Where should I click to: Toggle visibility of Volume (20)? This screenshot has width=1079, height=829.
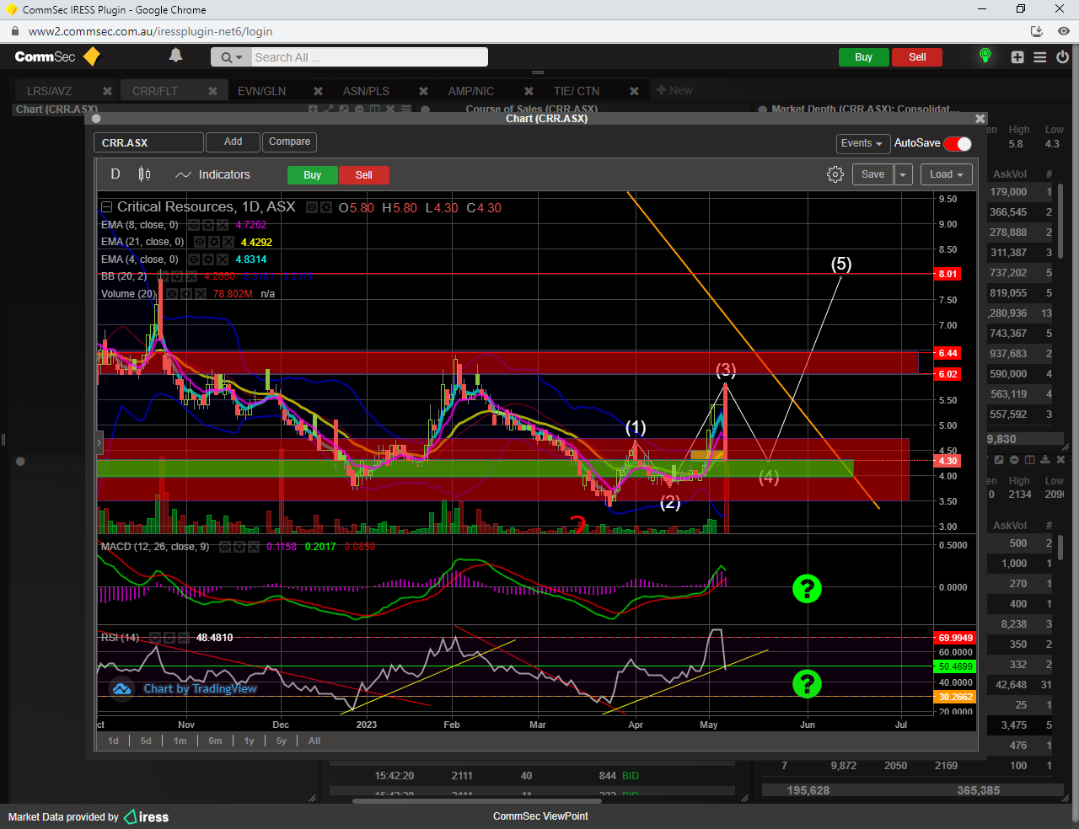(x=172, y=294)
